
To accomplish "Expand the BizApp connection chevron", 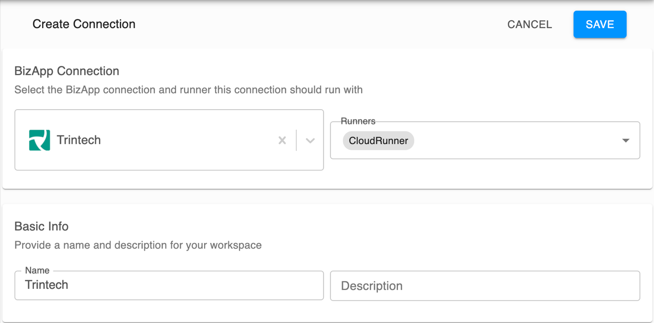I will point(310,140).
